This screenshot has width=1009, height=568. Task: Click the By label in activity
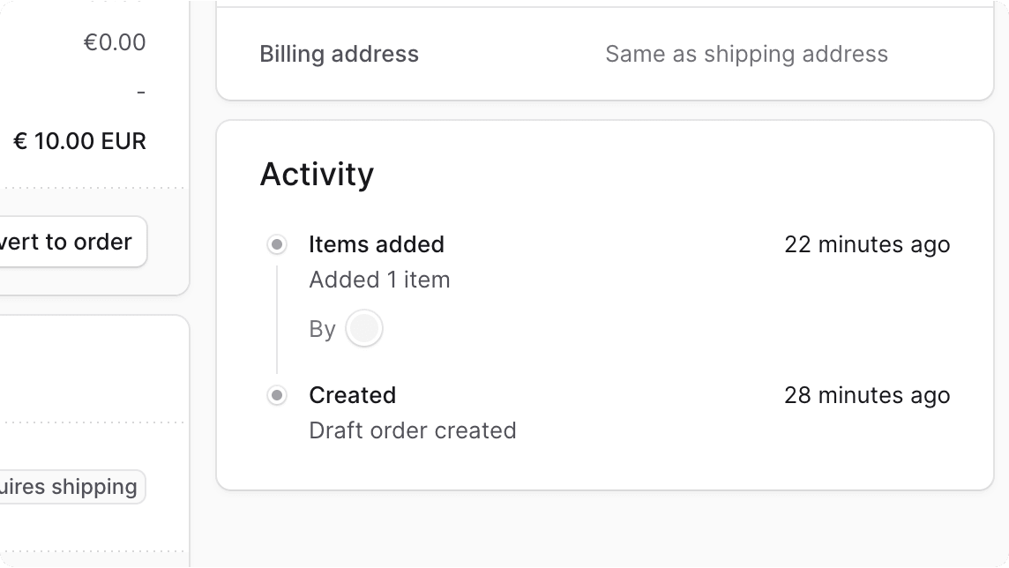click(322, 329)
